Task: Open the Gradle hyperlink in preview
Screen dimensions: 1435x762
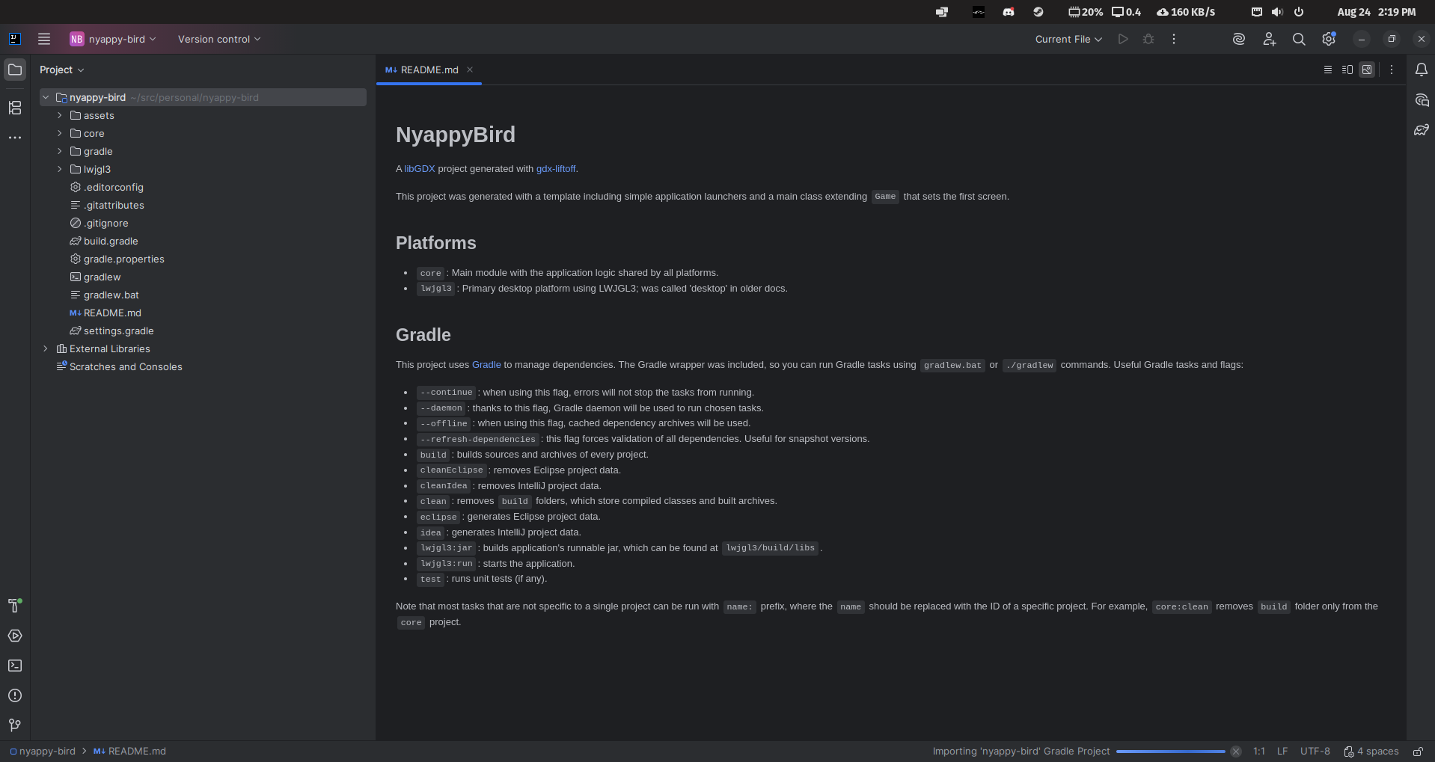Action: click(x=486, y=365)
